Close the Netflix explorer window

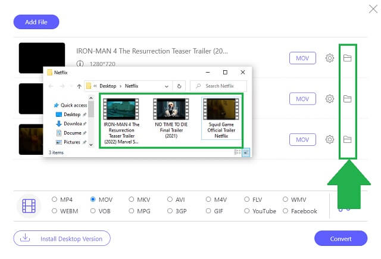click(242, 73)
